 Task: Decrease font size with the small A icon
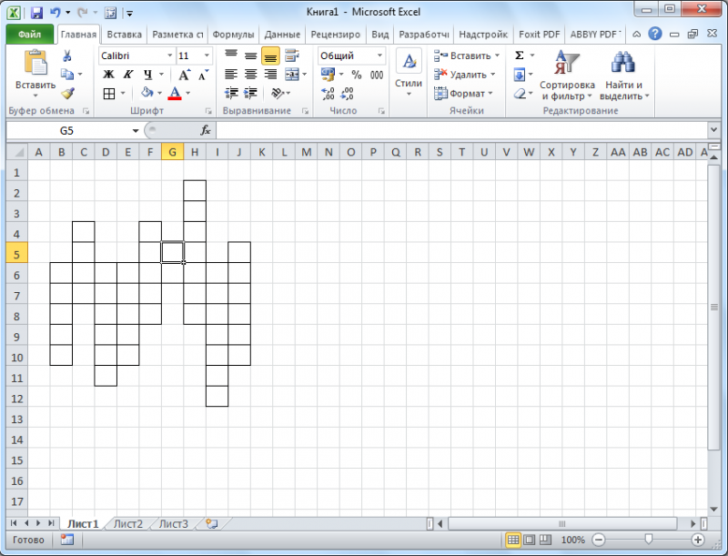pyautogui.click(x=203, y=75)
